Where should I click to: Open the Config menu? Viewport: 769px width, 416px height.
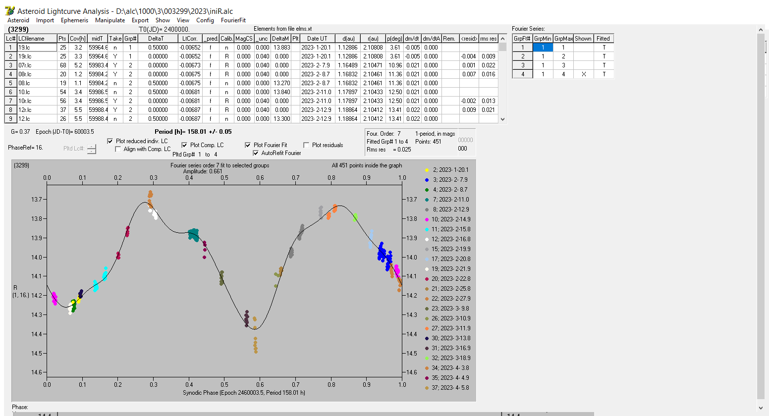pyautogui.click(x=205, y=20)
